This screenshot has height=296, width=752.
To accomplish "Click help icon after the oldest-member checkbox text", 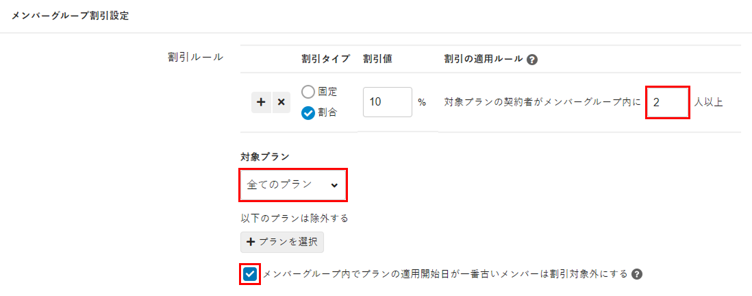I will (x=637, y=274).
